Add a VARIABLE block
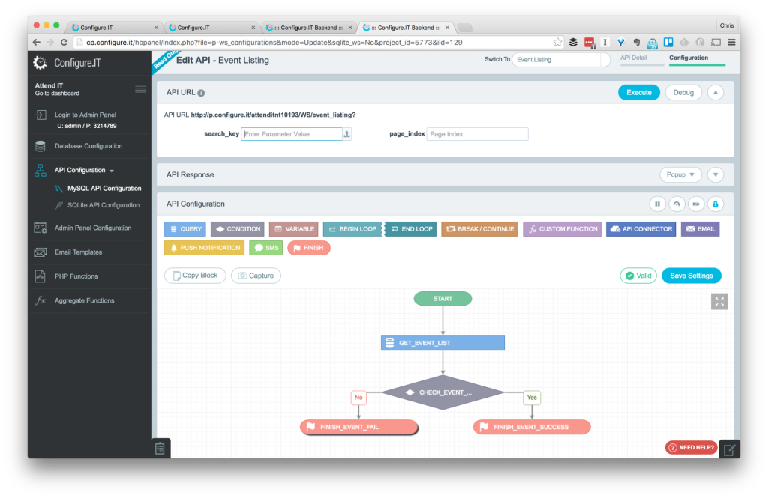Viewport: 768px width, 498px height. pos(294,229)
